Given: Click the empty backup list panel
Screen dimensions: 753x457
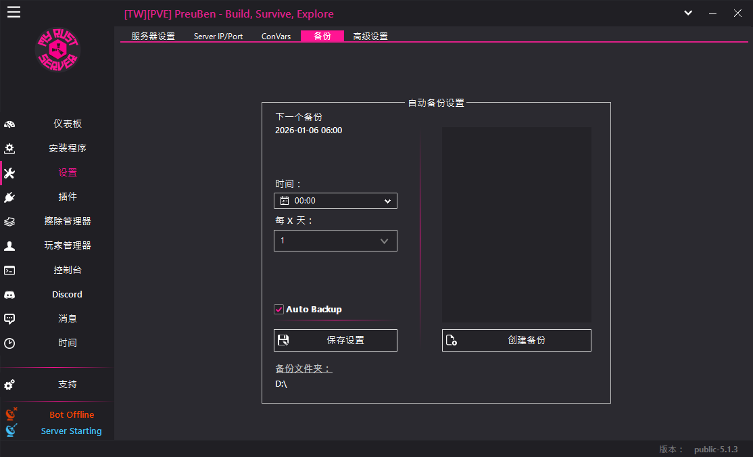Looking at the screenshot, I should 516,224.
